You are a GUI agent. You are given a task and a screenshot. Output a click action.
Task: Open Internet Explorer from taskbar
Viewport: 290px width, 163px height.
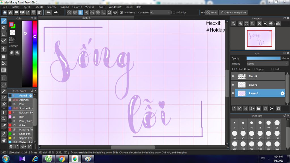click(35, 159)
